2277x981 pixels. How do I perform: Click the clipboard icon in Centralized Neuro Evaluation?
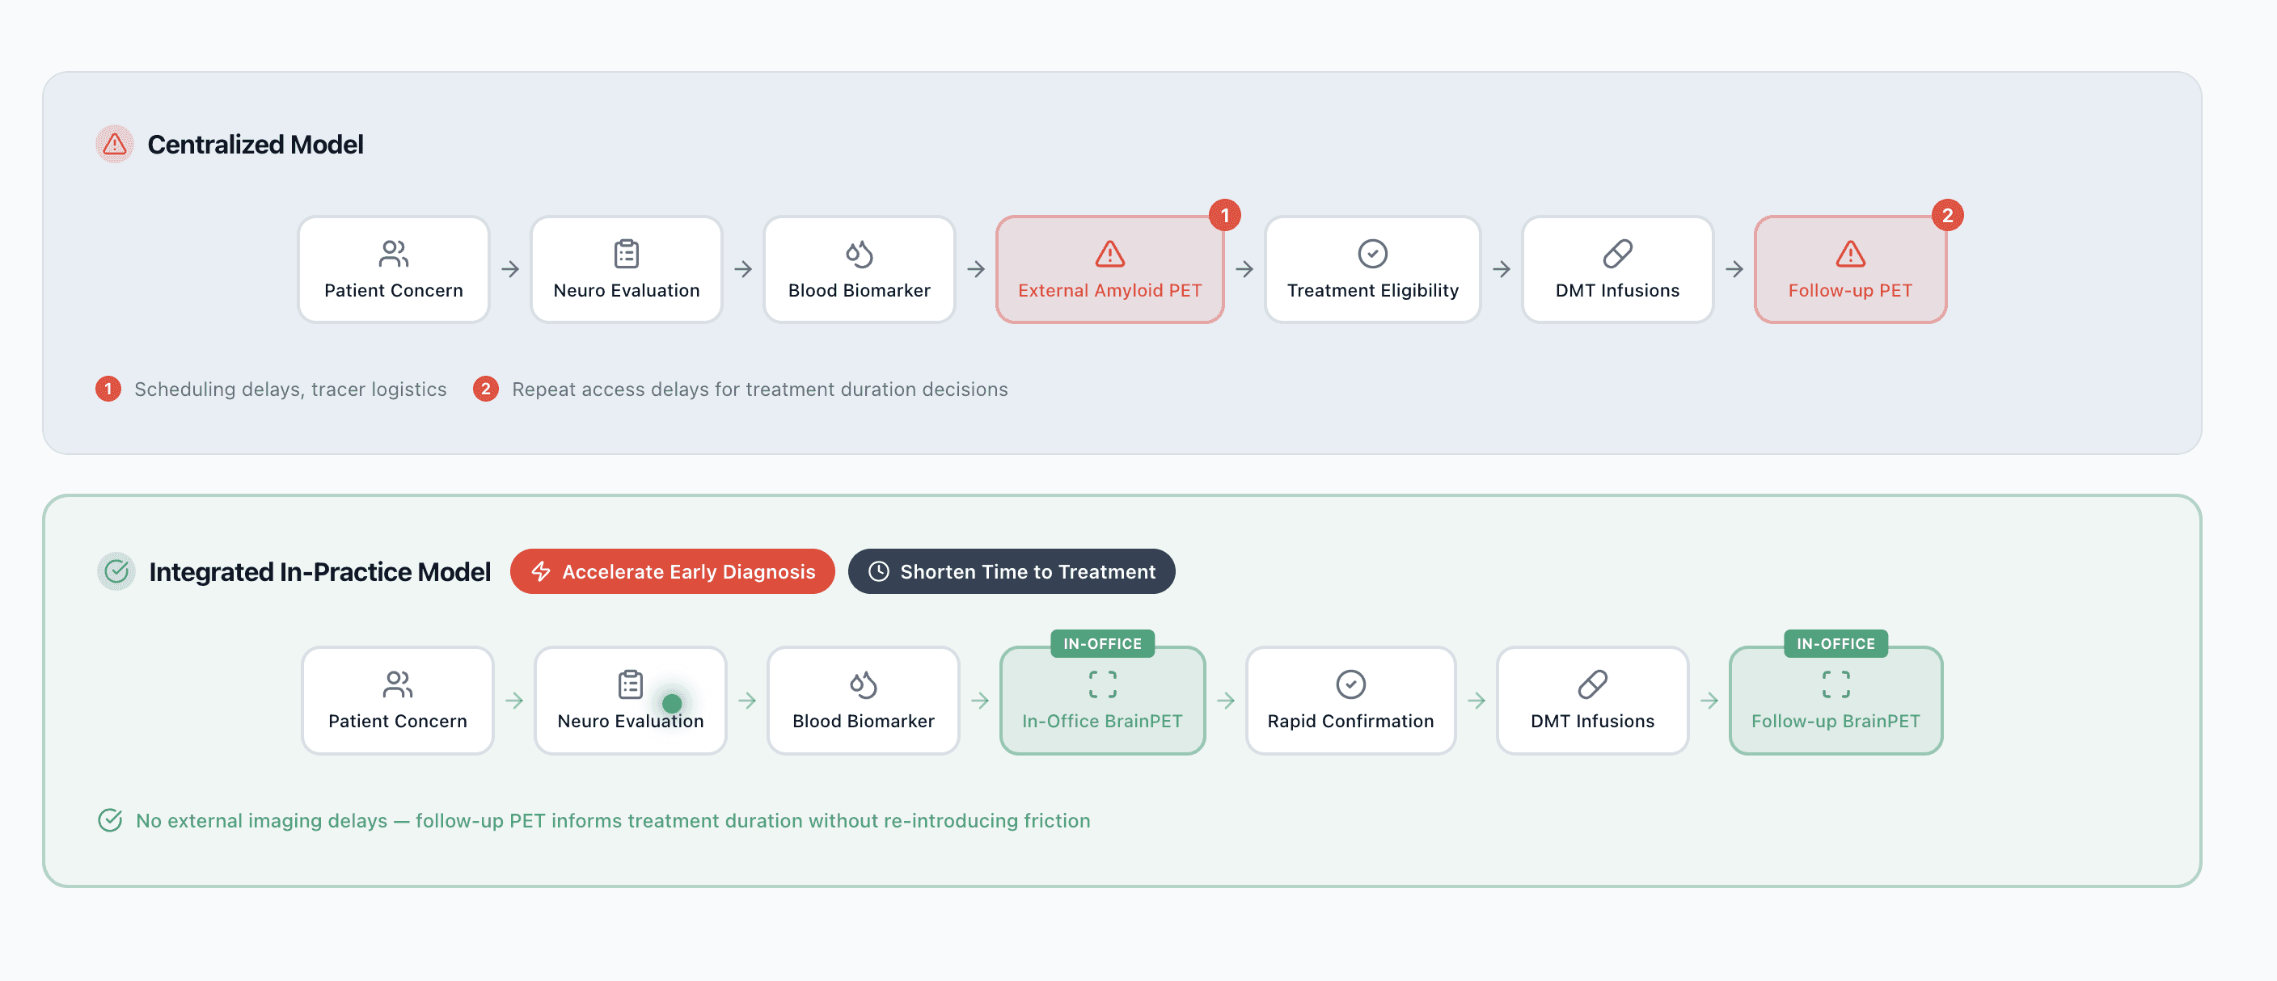626,255
